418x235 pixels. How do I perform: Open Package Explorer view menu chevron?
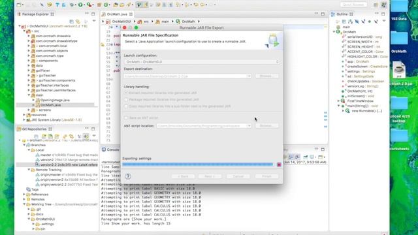tap(94, 21)
